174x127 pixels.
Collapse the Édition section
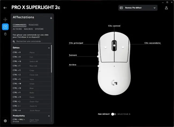[49, 48]
